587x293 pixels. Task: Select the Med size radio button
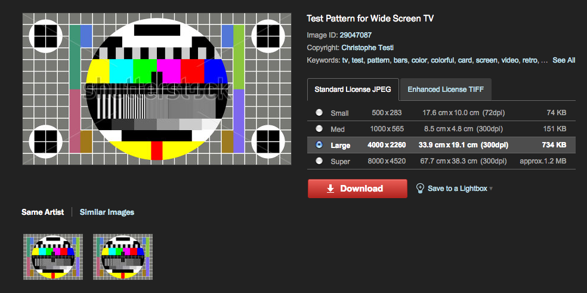point(319,128)
